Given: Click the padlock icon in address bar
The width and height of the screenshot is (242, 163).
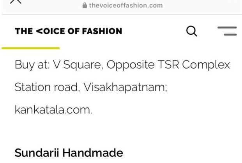Looking at the screenshot, I should [85, 5].
